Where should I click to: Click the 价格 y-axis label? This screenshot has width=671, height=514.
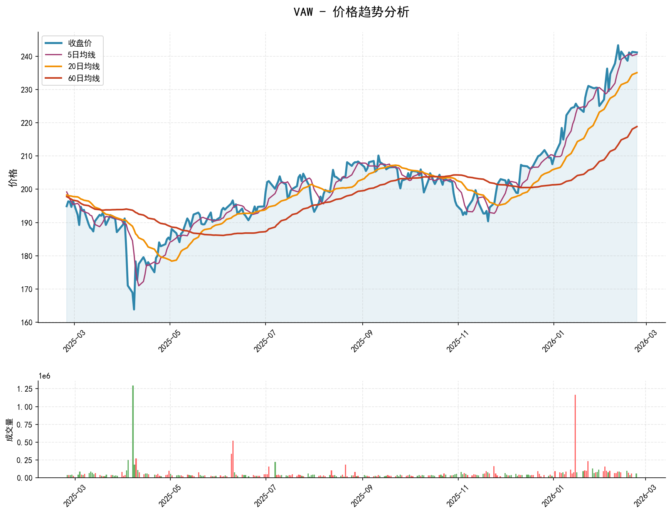pos(13,178)
